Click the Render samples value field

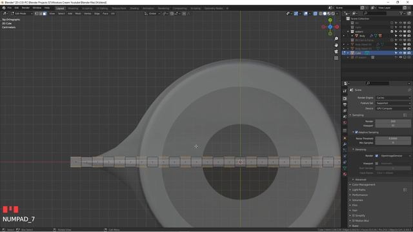point(393,121)
